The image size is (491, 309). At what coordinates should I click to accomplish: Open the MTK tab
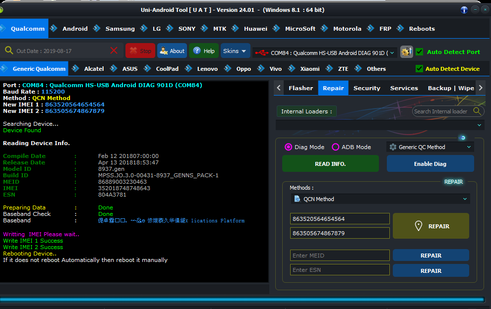click(x=220, y=29)
